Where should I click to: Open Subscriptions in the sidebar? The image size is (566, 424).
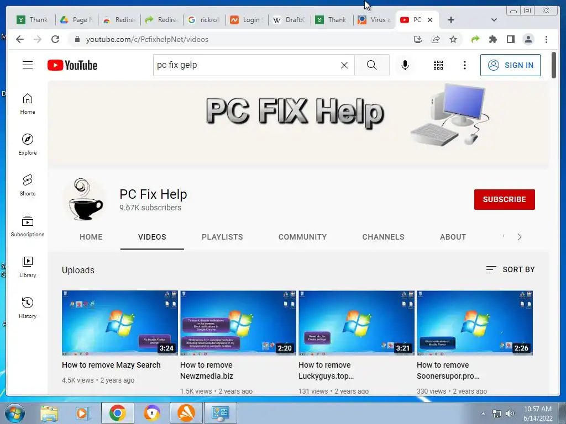pos(28,226)
